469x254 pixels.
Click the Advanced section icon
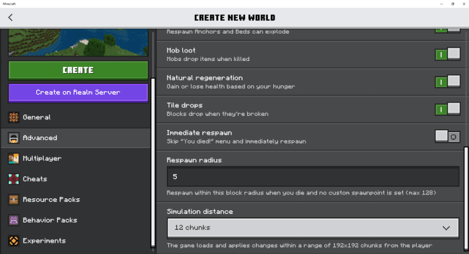(13, 138)
